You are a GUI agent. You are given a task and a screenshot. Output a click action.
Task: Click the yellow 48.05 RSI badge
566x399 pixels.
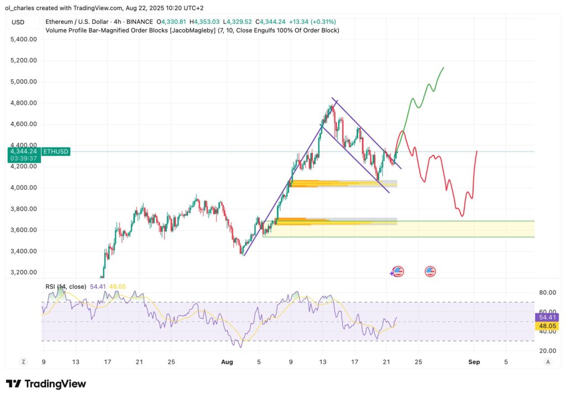546,326
